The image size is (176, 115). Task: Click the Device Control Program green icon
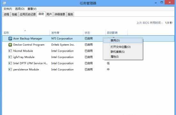pyautogui.click(x=10, y=45)
